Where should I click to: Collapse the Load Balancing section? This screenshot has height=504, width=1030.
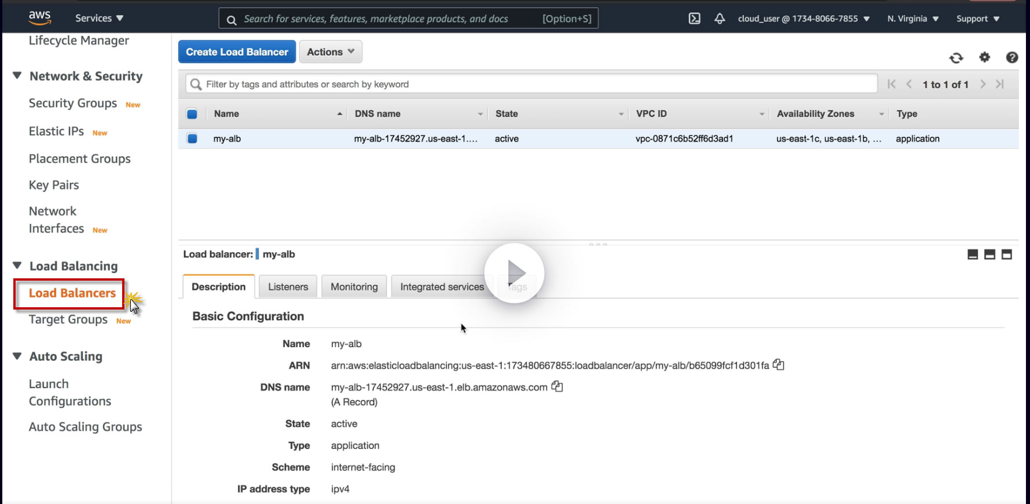[x=17, y=266]
